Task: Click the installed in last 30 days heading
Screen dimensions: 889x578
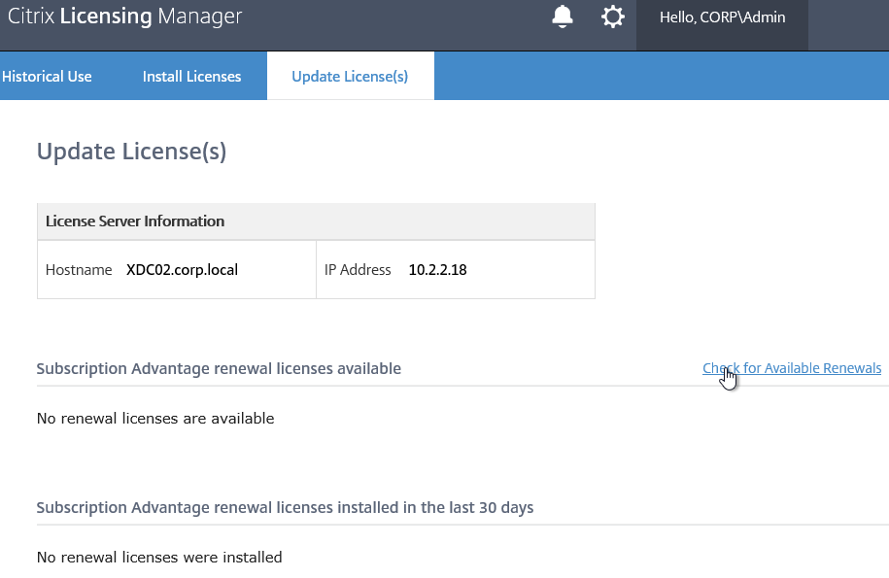Action: tap(286, 508)
